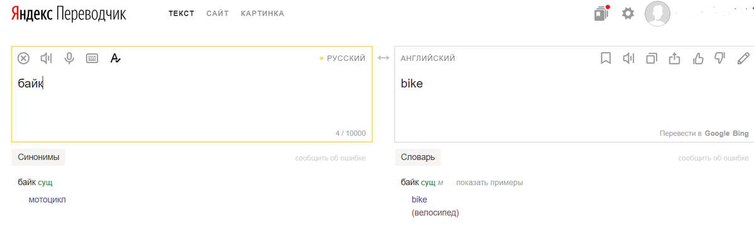This screenshot has height=231, width=754.
Task: Suggest an edit with the pencil icon
Action: [x=743, y=58]
